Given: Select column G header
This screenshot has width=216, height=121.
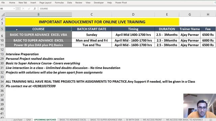Looking at the screenshot, I should 190,14.
